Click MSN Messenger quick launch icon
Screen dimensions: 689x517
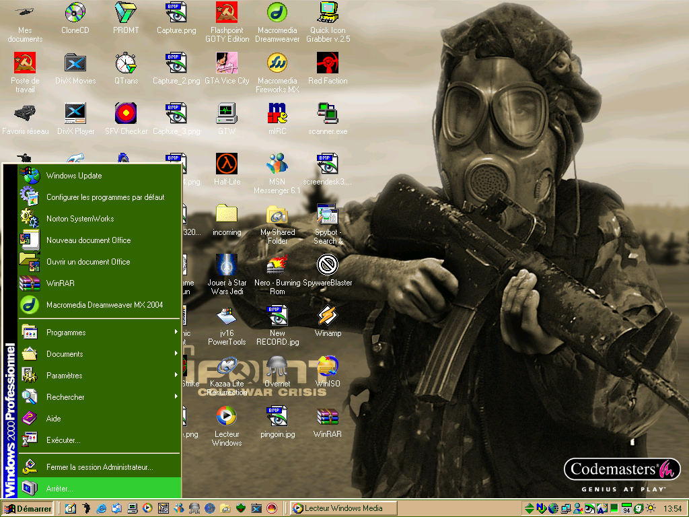[x=179, y=508]
